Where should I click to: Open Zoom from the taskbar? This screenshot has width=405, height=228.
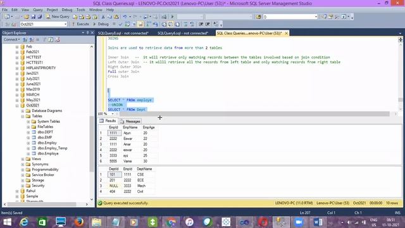[299, 222]
